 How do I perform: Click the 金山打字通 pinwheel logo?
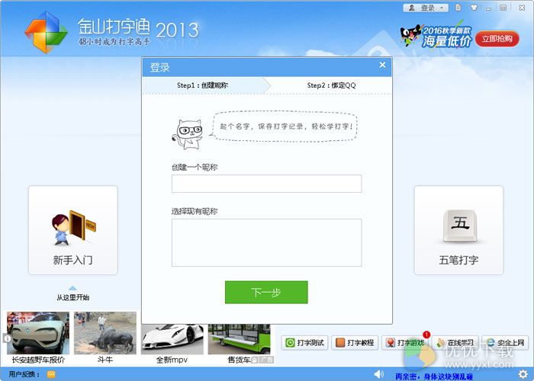(x=46, y=33)
